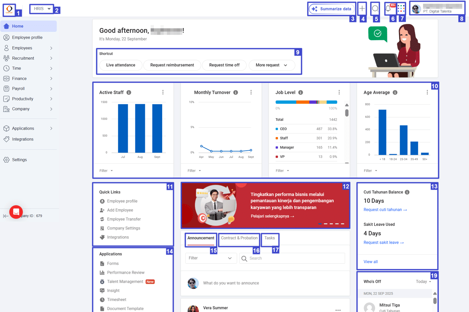
Task: Open three-dot menu on Vera Summer post
Action: coord(338,310)
